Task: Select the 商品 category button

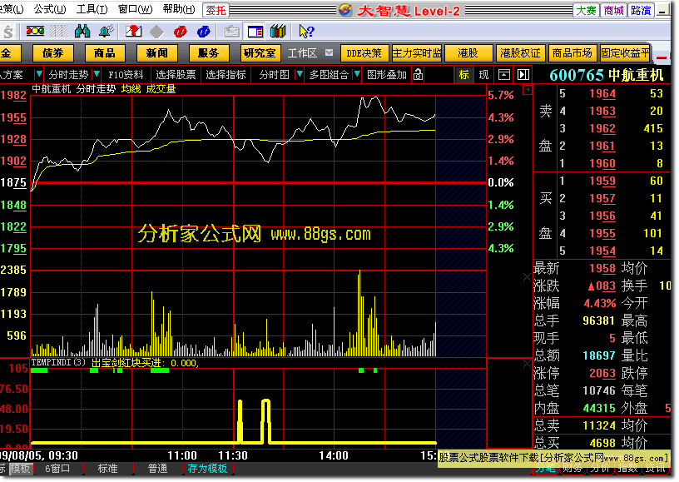Action: pos(105,53)
